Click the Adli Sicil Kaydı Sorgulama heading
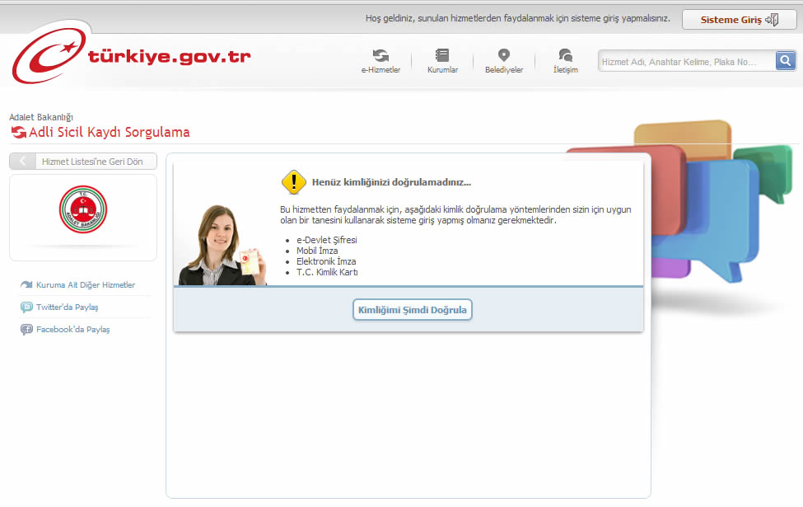Screen dimensions: 803x507 coord(109,133)
